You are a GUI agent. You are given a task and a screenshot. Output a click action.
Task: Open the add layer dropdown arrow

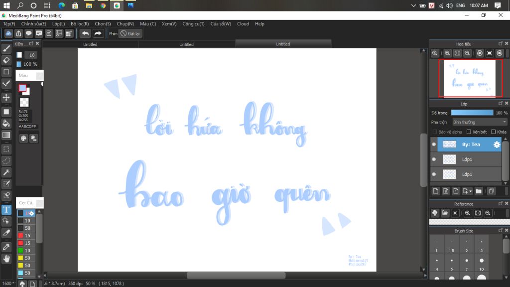click(471, 191)
